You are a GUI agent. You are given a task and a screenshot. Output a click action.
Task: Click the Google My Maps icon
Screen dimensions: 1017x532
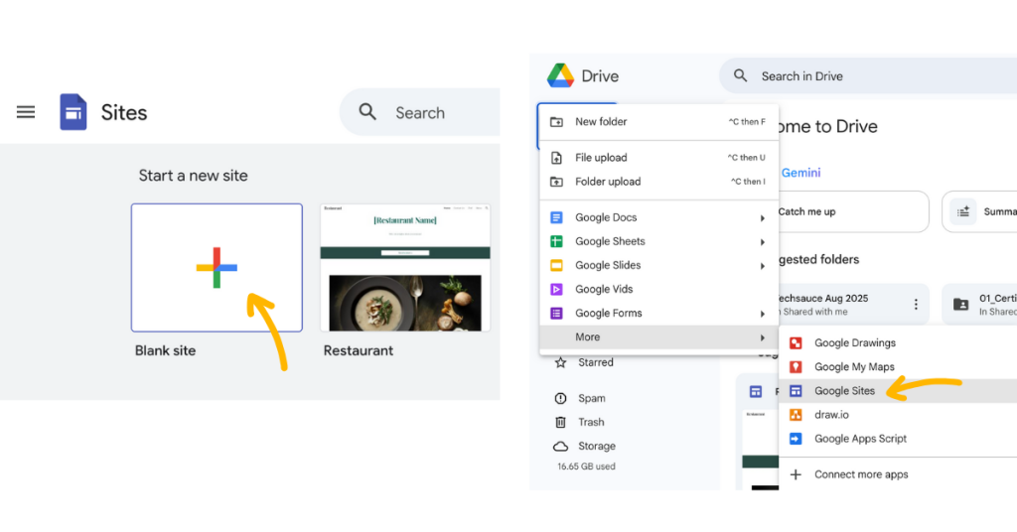click(796, 367)
